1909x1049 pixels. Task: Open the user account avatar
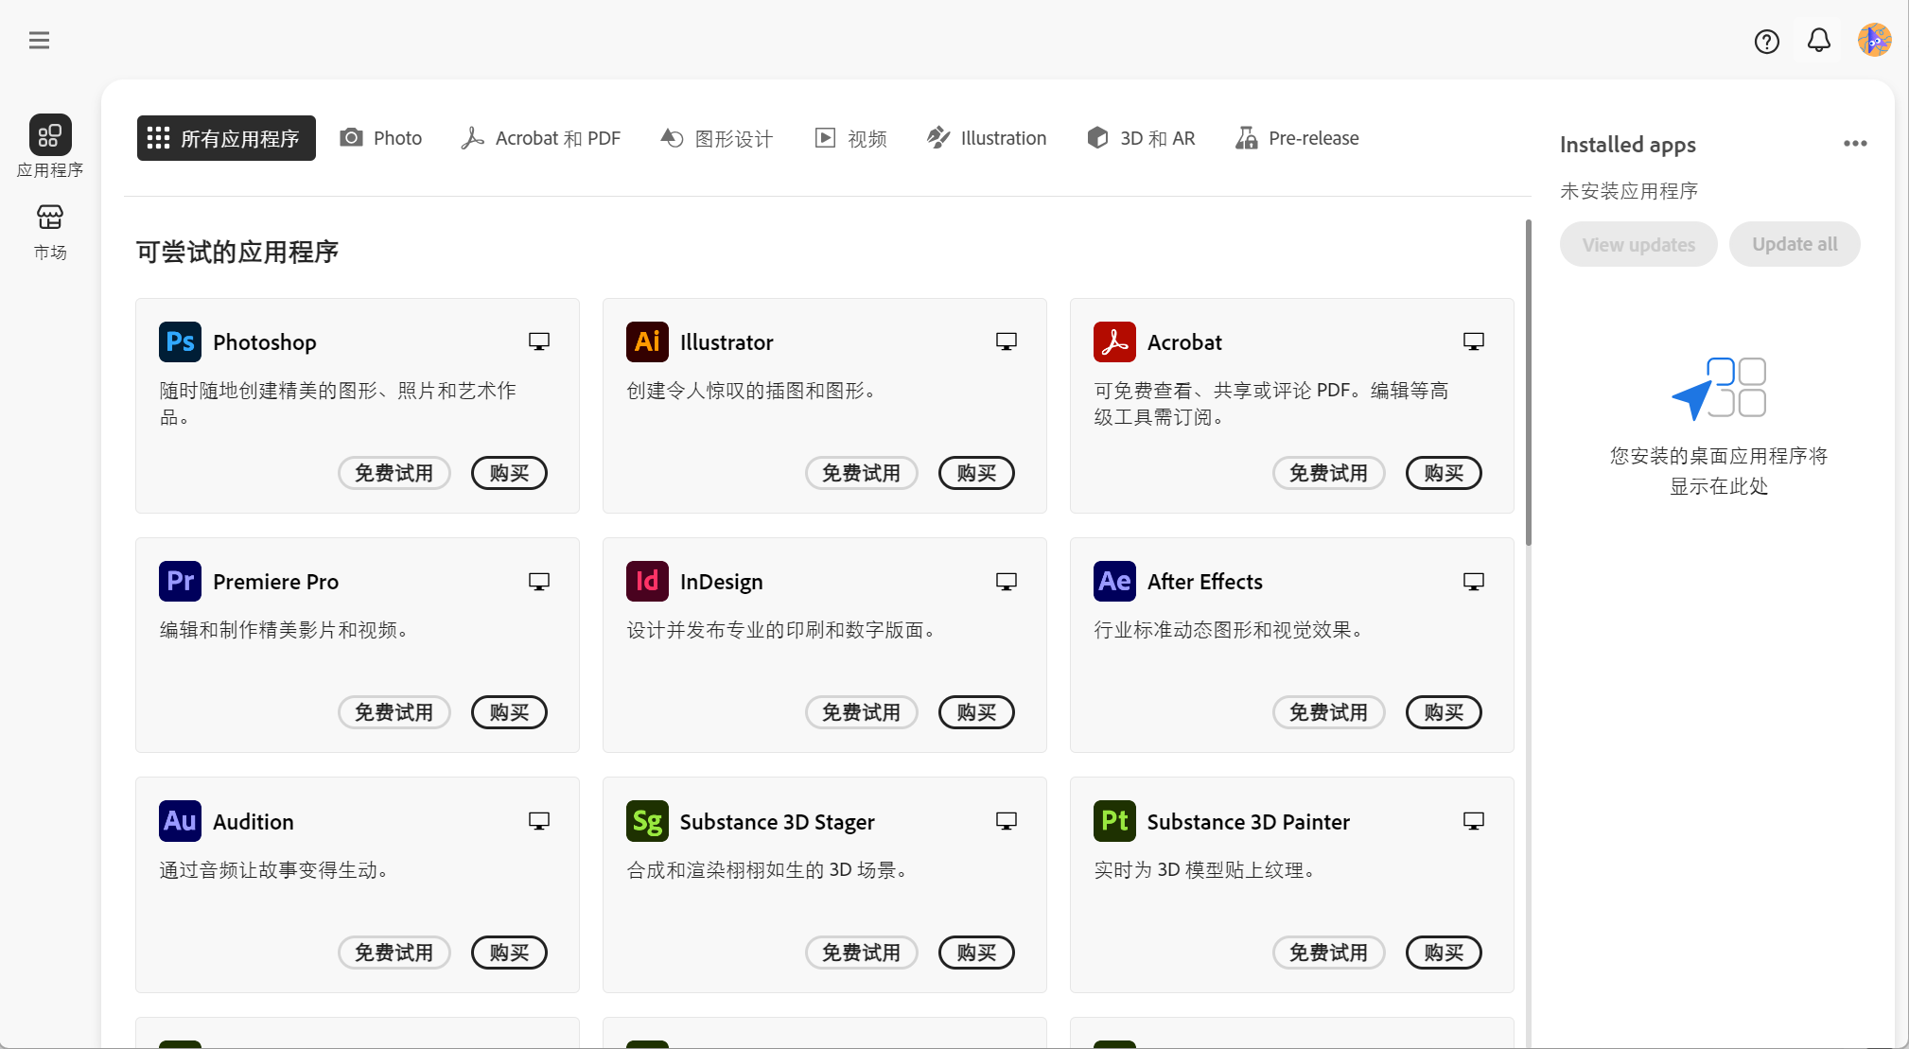point(1874,41)
